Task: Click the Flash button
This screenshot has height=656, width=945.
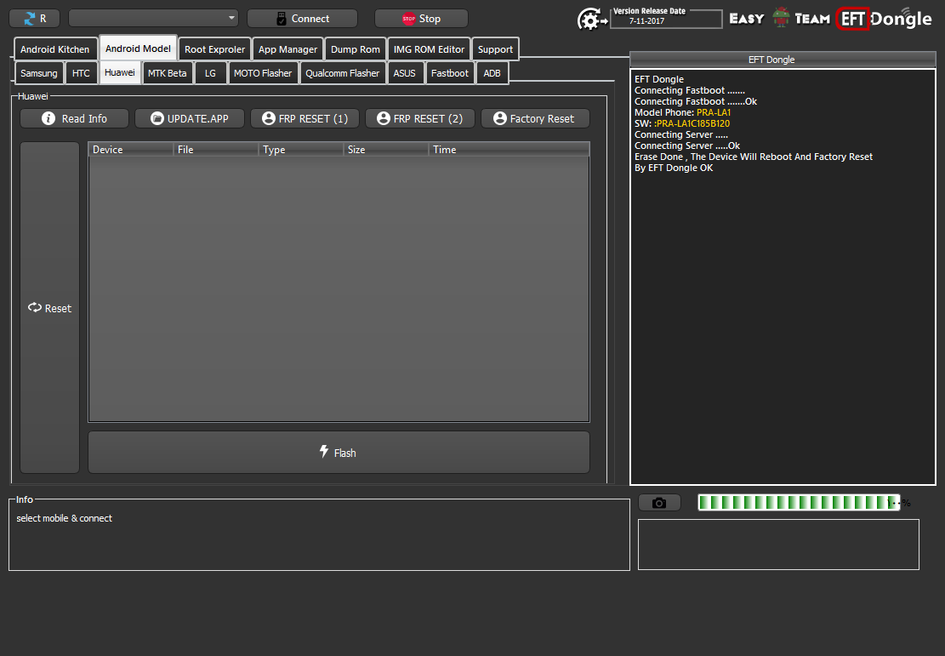Action: click(x=339, y=452)
